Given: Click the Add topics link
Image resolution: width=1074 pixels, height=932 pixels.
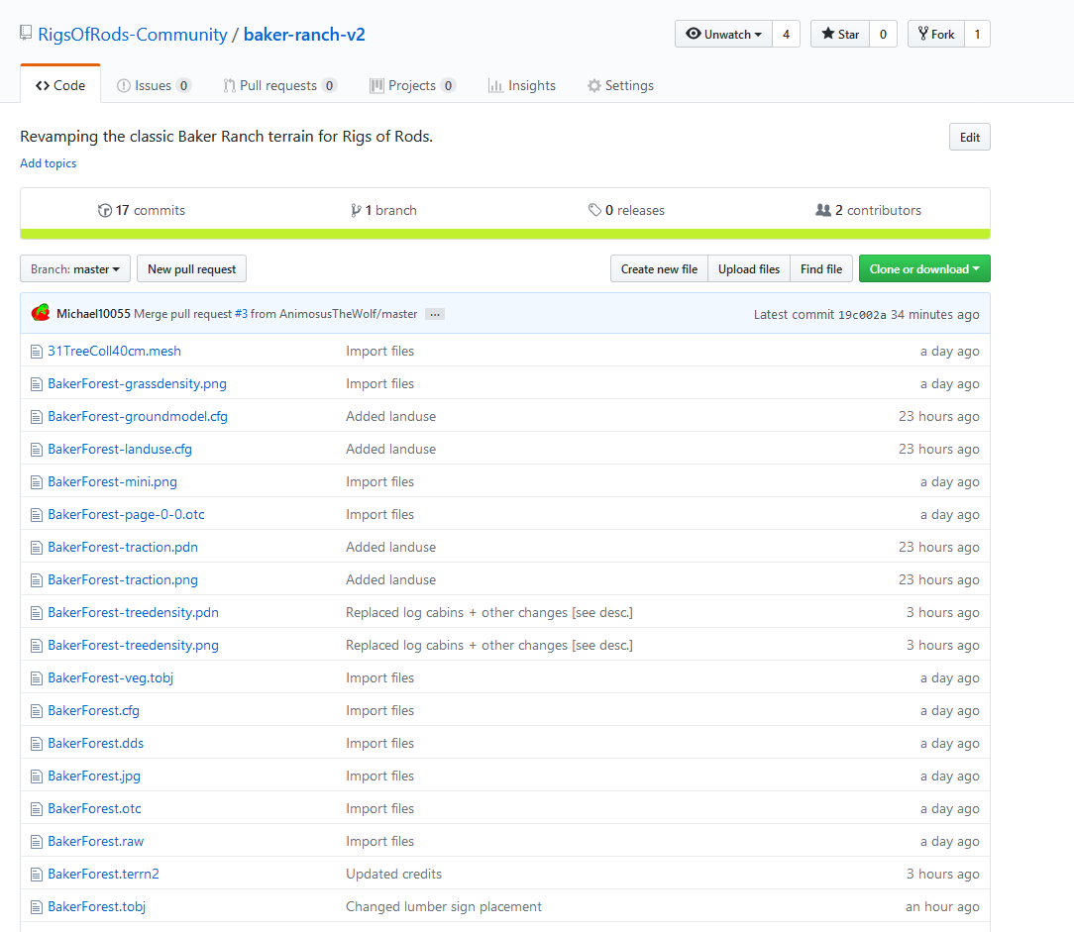Looking at the screenshot, I should tap(48, 163).
